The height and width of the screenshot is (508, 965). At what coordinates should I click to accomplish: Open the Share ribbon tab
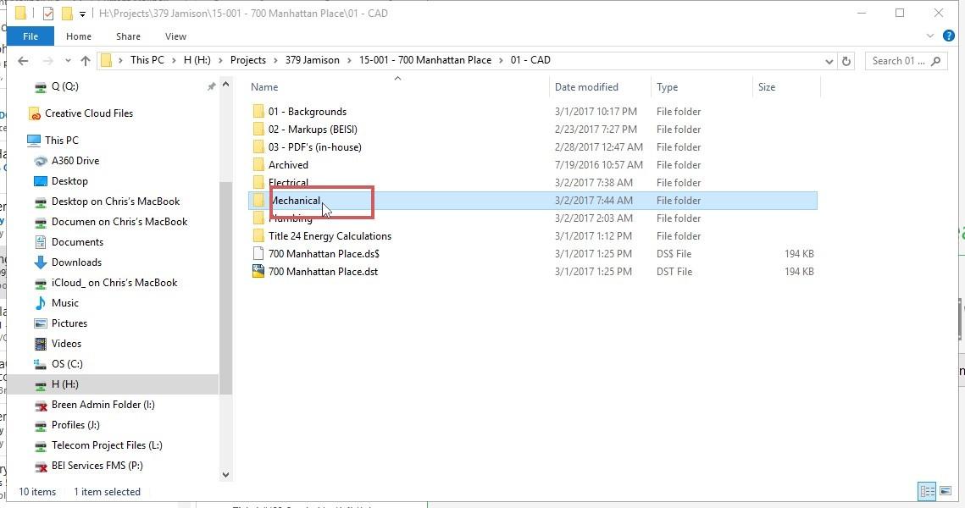tap(128, 36)
